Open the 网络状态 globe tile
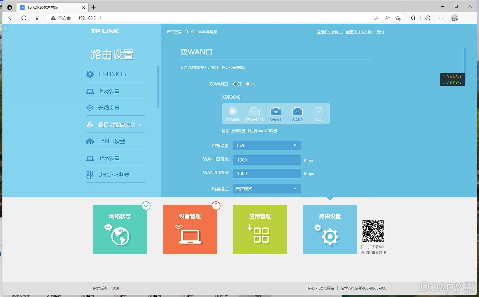 coord(120,229)
